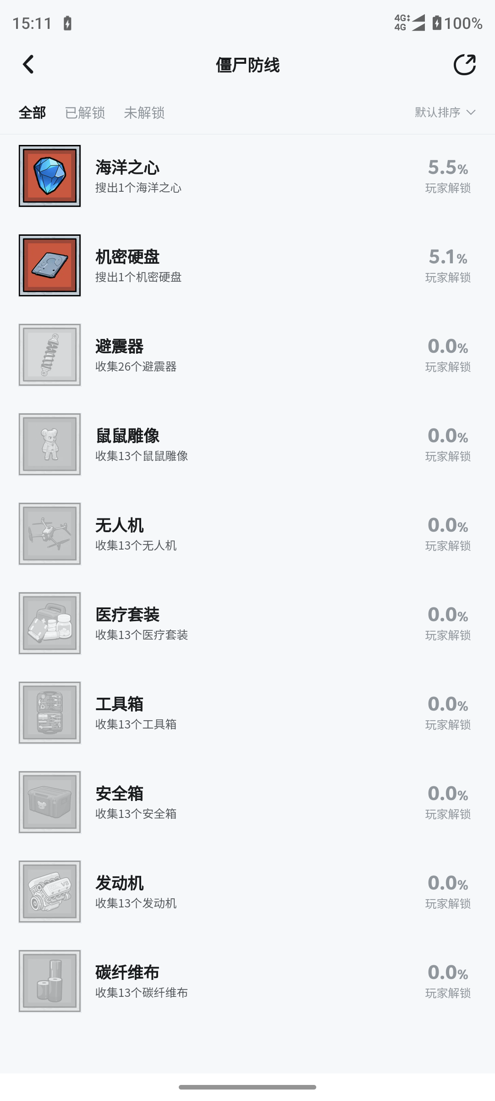Tap the bottom home gesture bar
The height and width of the screenshot is (1101, 495).
click(x=247, y=1087)
